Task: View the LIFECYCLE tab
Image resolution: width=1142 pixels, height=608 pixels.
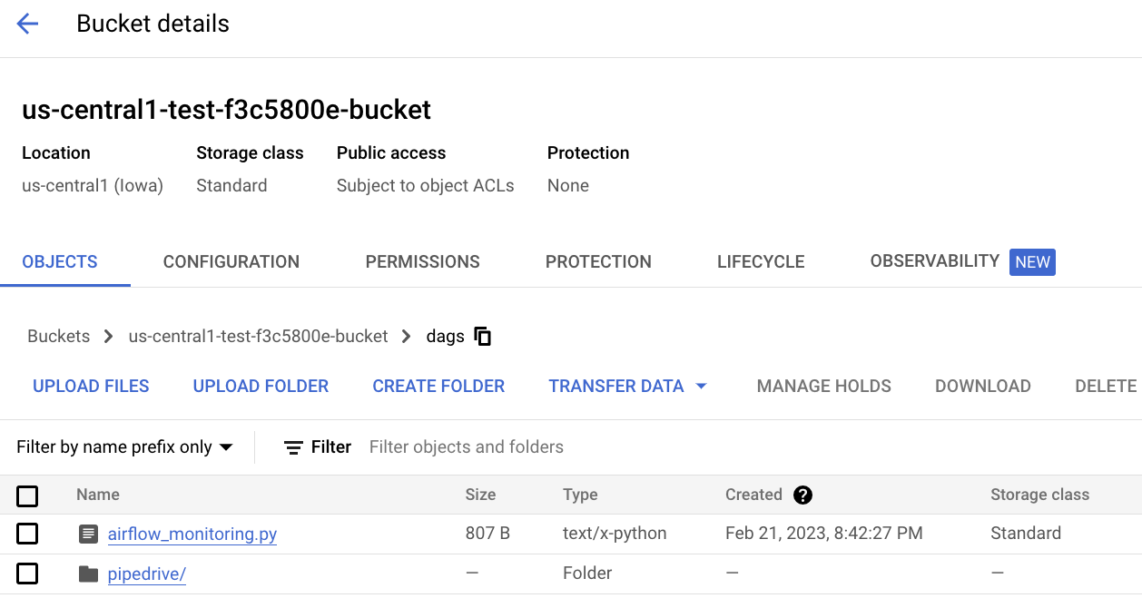Action: [760, 261]
